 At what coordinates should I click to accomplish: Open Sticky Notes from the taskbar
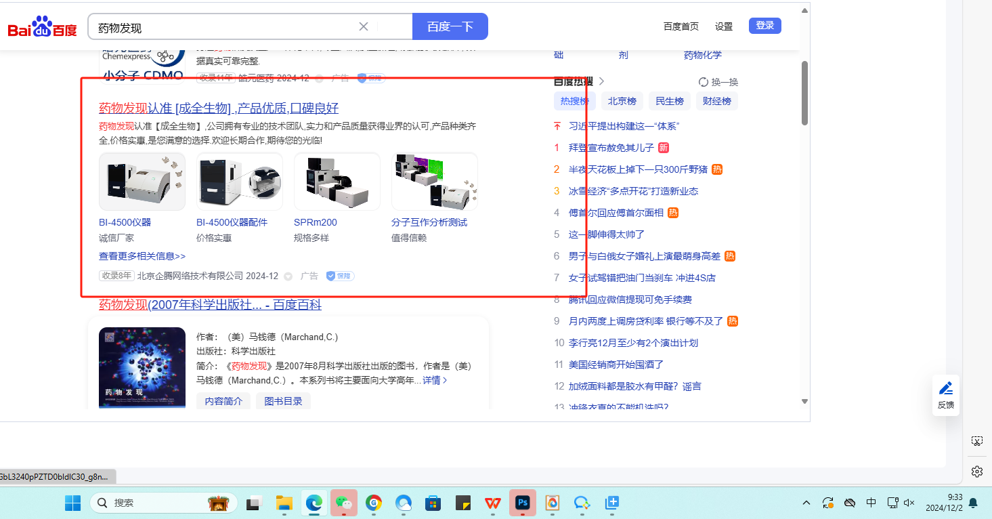tap(463, 503)
